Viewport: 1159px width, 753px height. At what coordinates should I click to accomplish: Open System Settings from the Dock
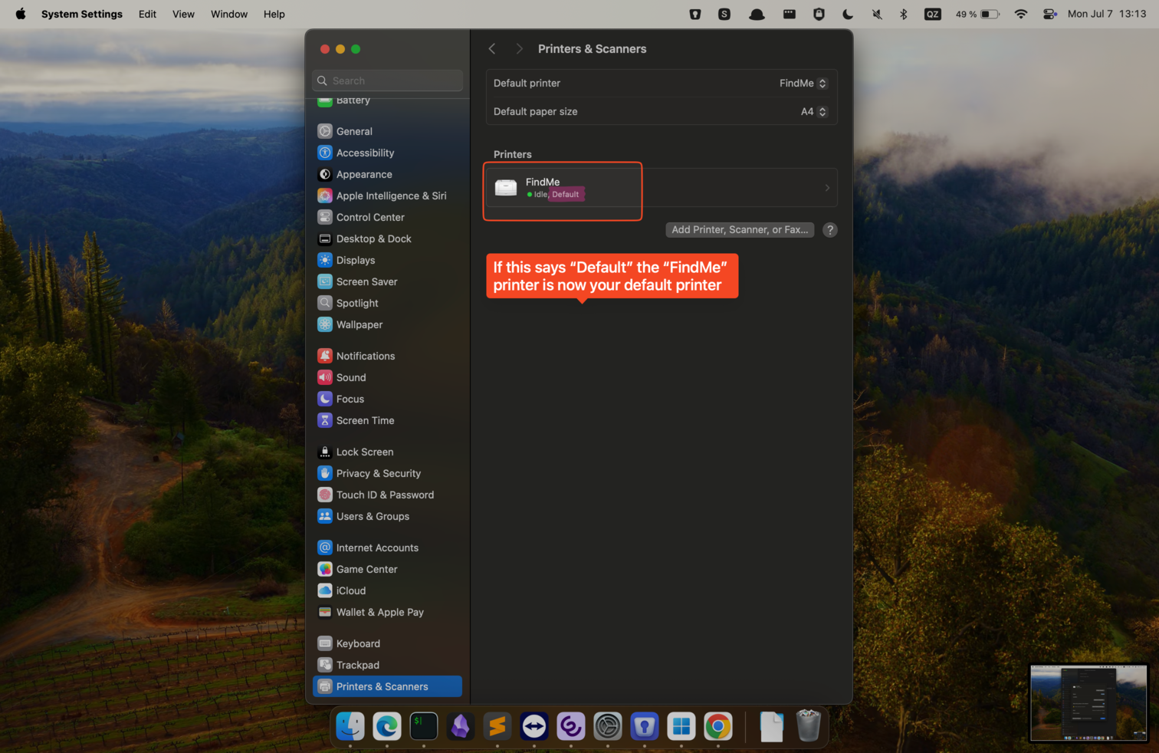click(608, 726)
